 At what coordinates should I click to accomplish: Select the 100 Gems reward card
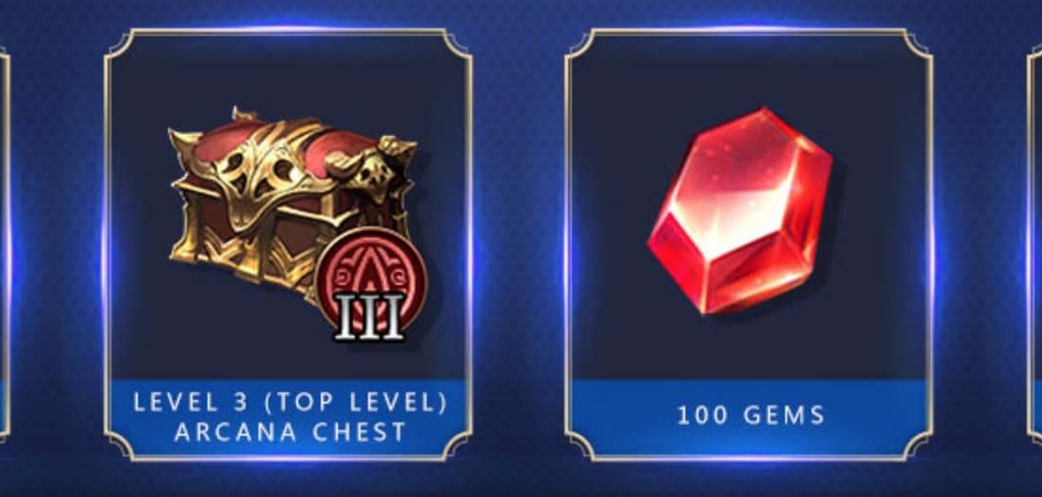tap(749, 244)
